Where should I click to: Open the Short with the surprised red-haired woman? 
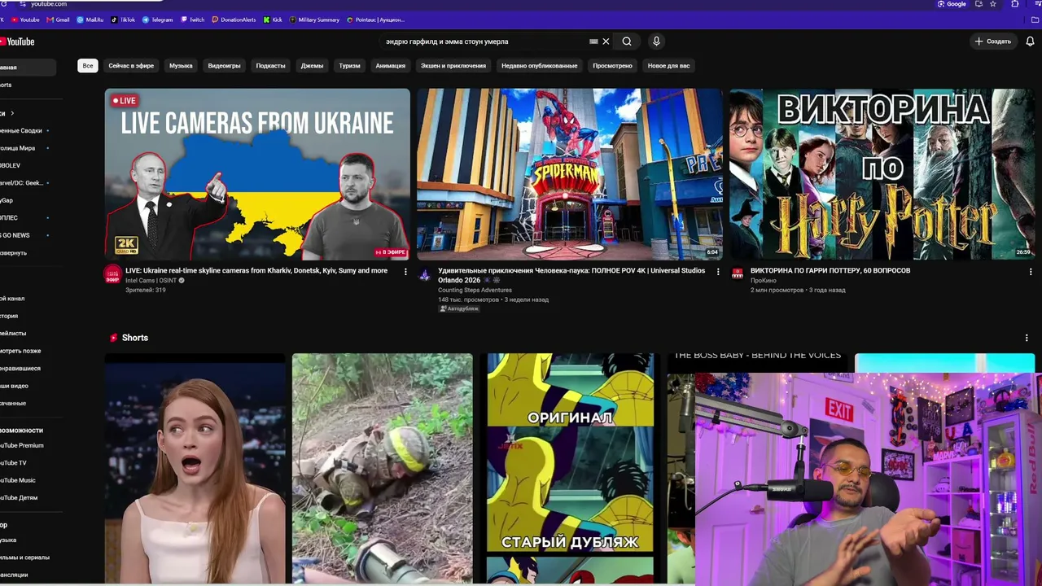[x=195, y=468]
